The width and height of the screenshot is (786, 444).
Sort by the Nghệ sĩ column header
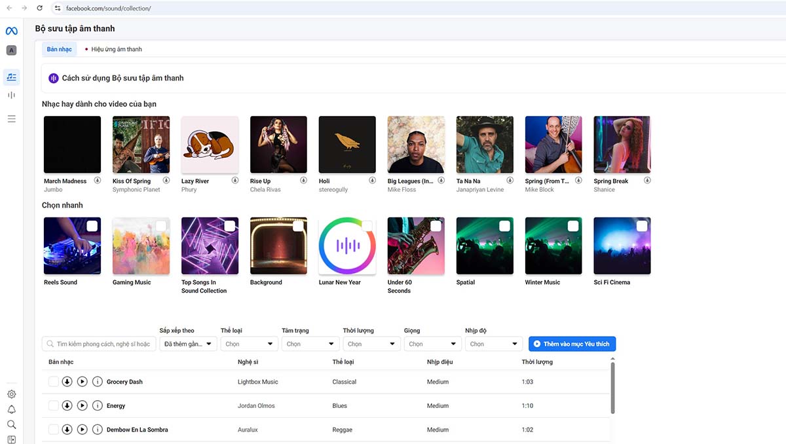point(248,361)
